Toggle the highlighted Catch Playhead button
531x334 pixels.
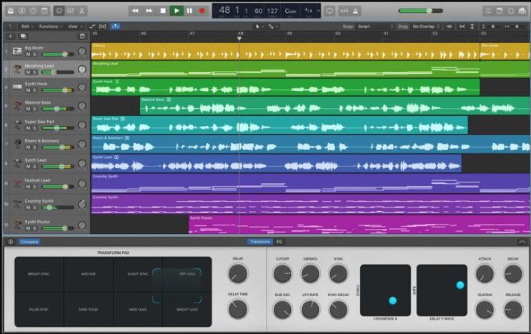pyautogui.click(x=115, y=26)
